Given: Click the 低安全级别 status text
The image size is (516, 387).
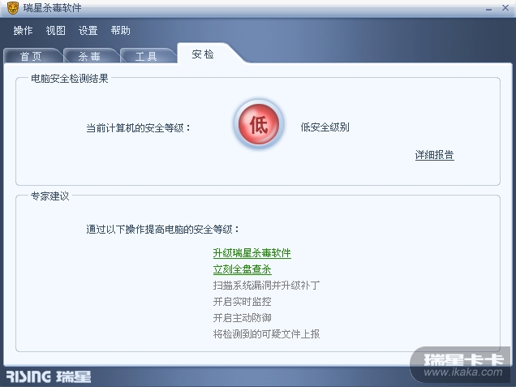Looking at the screenshot, I should 325,127.
